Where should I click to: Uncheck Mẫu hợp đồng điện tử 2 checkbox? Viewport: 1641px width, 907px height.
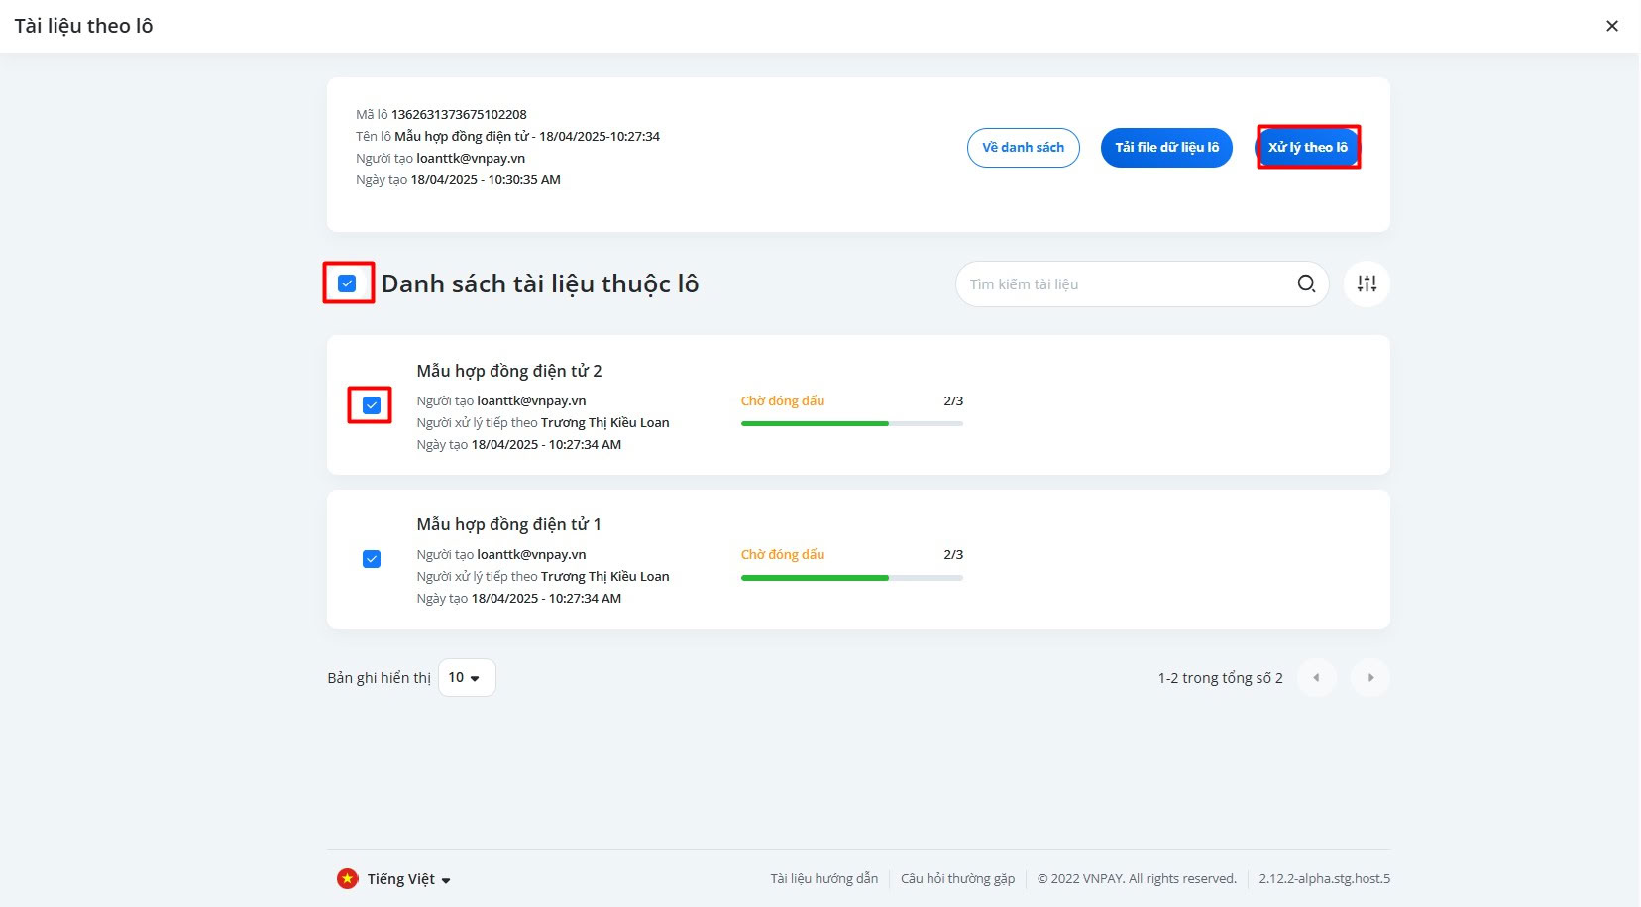[372, 405]
